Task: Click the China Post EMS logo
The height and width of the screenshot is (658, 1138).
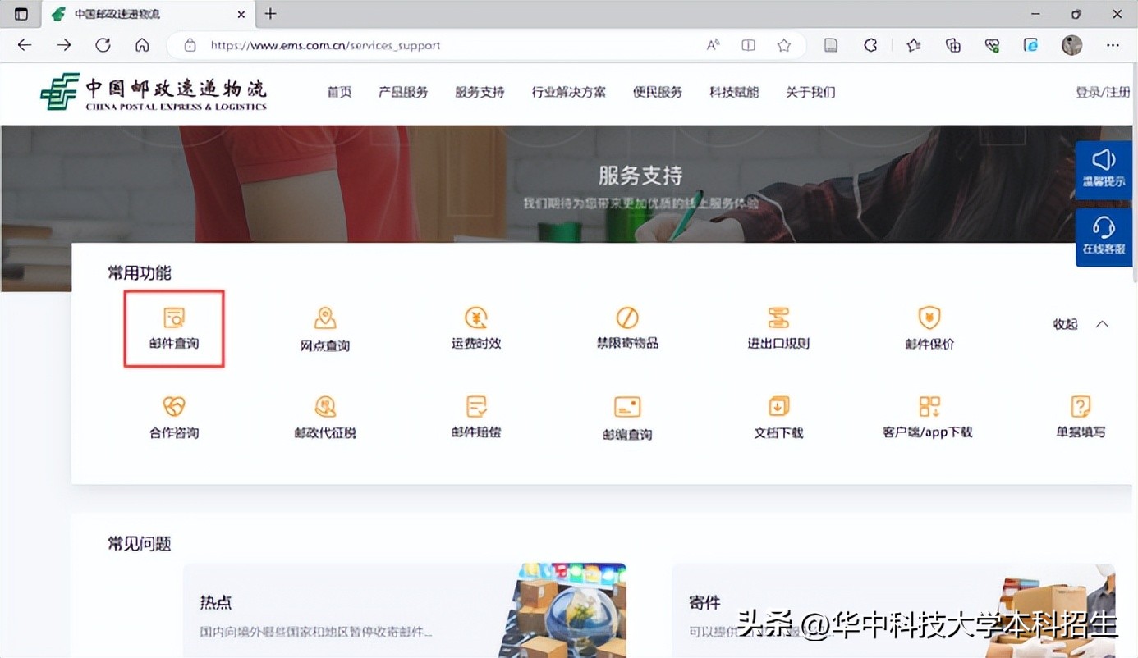Action: click(154, 92)
